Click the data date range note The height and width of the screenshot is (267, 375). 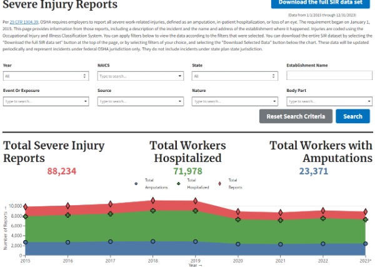pyautogui.click(x=322, y=15)
